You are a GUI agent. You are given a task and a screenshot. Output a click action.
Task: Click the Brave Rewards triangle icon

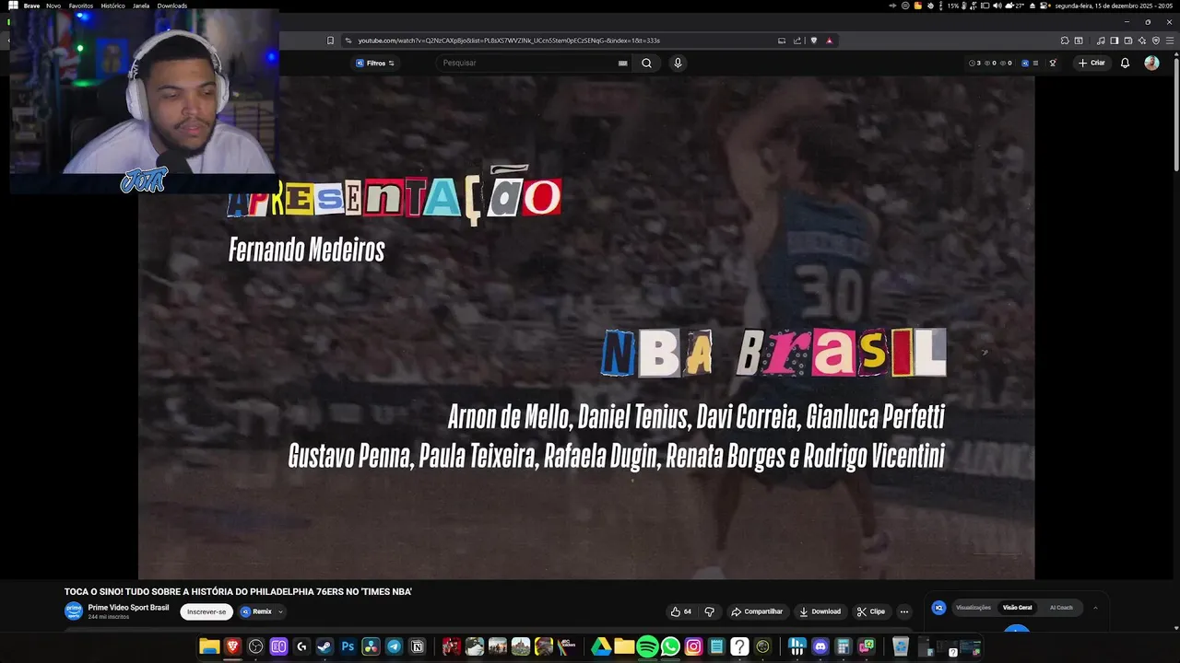[x=830, y=41]
